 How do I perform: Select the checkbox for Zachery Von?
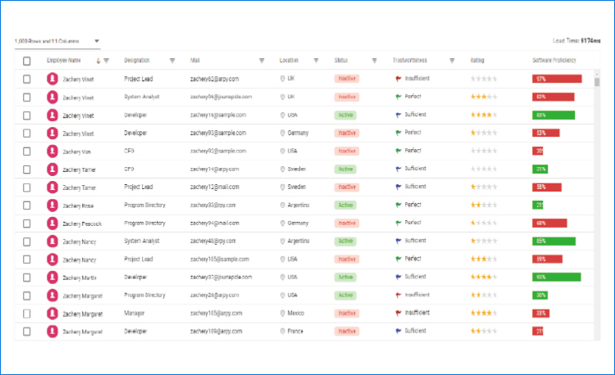pyautogui.click(x=27, y=151)
